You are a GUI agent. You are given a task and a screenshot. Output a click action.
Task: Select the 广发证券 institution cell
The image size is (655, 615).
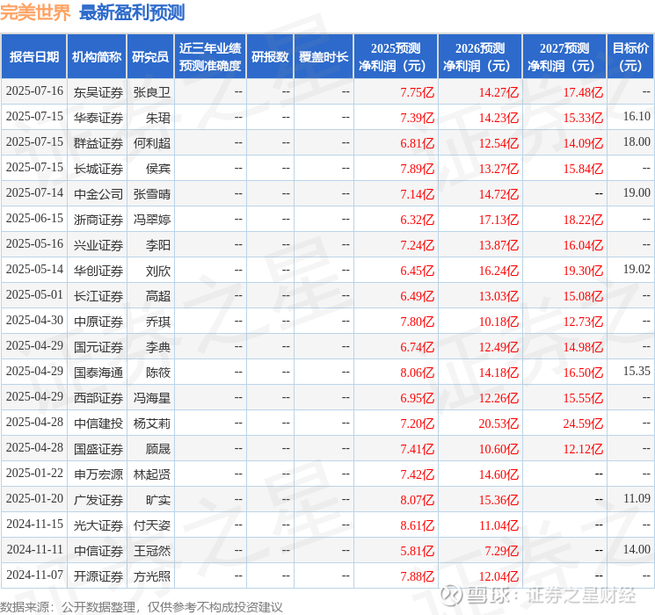pos(98,500)
